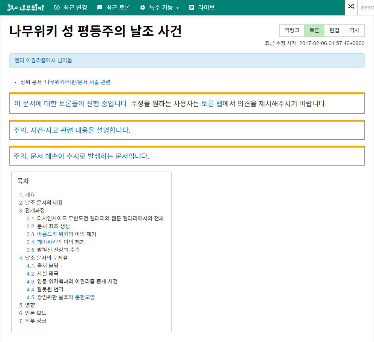
Task: Click the Namuwiki logo in navbar
Action: (26, 8)
